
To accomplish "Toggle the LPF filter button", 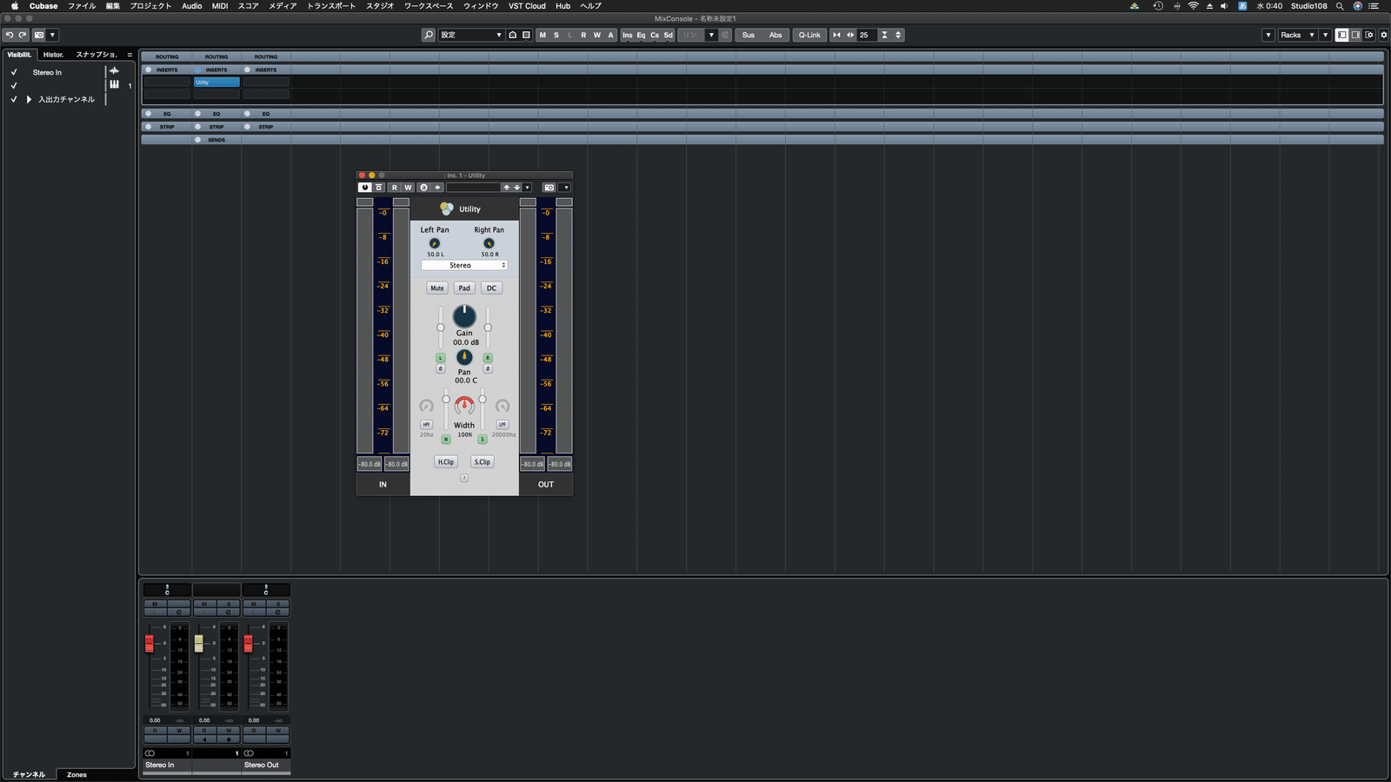I will point(502,425).
